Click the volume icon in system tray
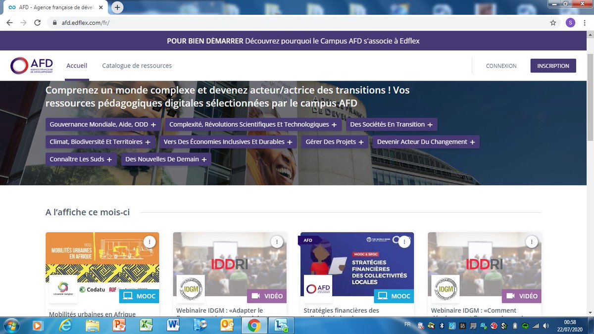Image resolution: width=594 pixels, height=334 pixels. pos(545,325)
